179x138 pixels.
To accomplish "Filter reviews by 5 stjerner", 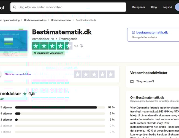I will (58, 107).
